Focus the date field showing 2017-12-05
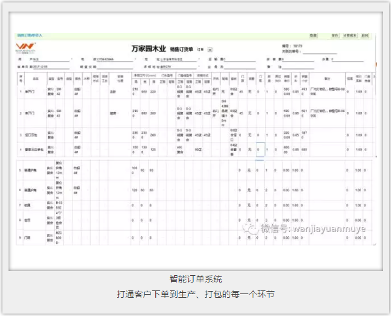Viewport: 391px width, 316px height. click(51, 67)
